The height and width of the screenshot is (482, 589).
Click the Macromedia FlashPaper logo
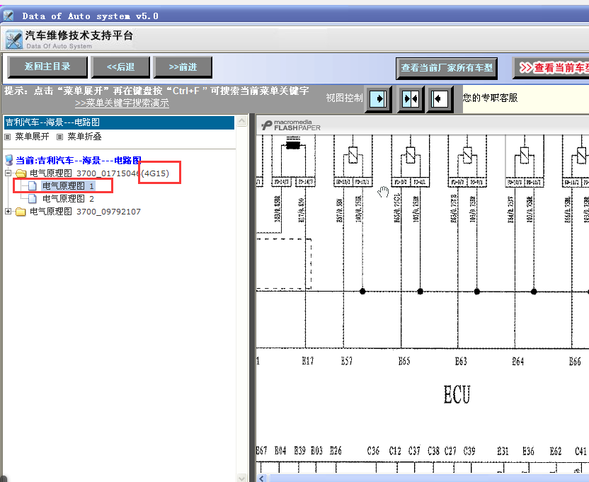[291, 125]
